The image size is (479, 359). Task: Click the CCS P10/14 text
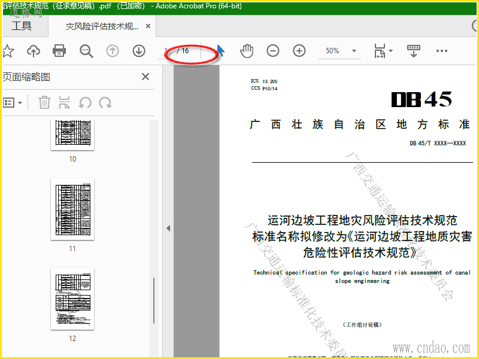click(x=264, y=89)
